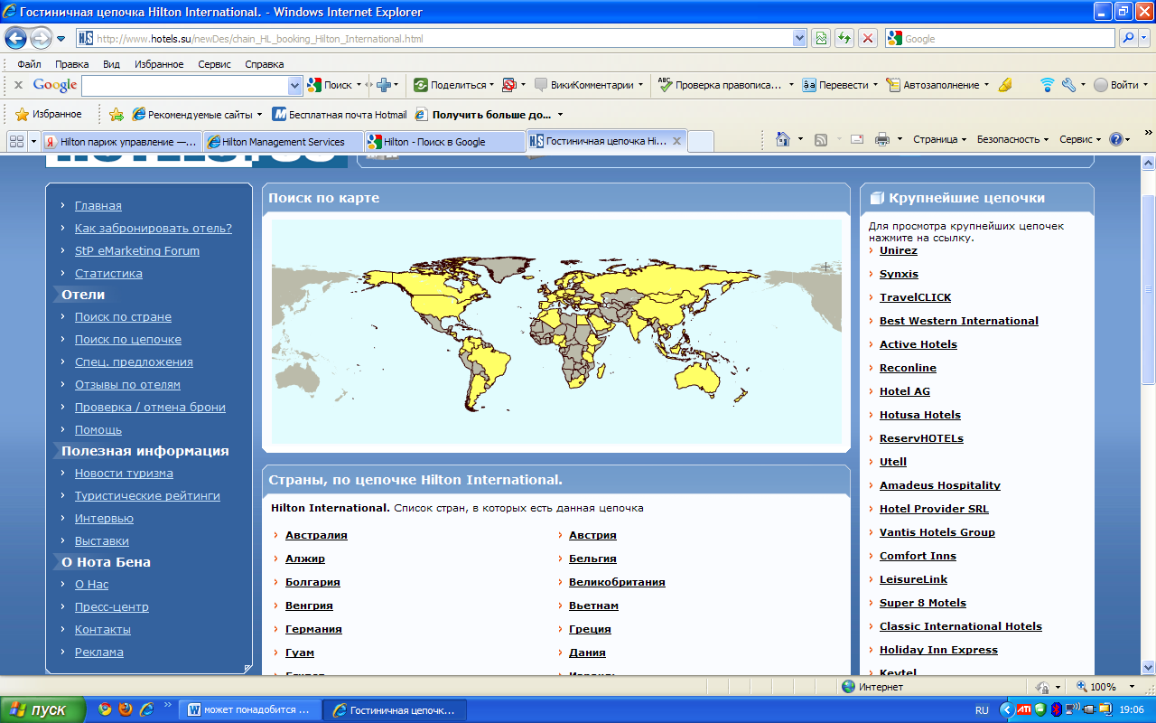Click the пуск Start button
The image size is (1156, 723).
[x=42, y=709]
